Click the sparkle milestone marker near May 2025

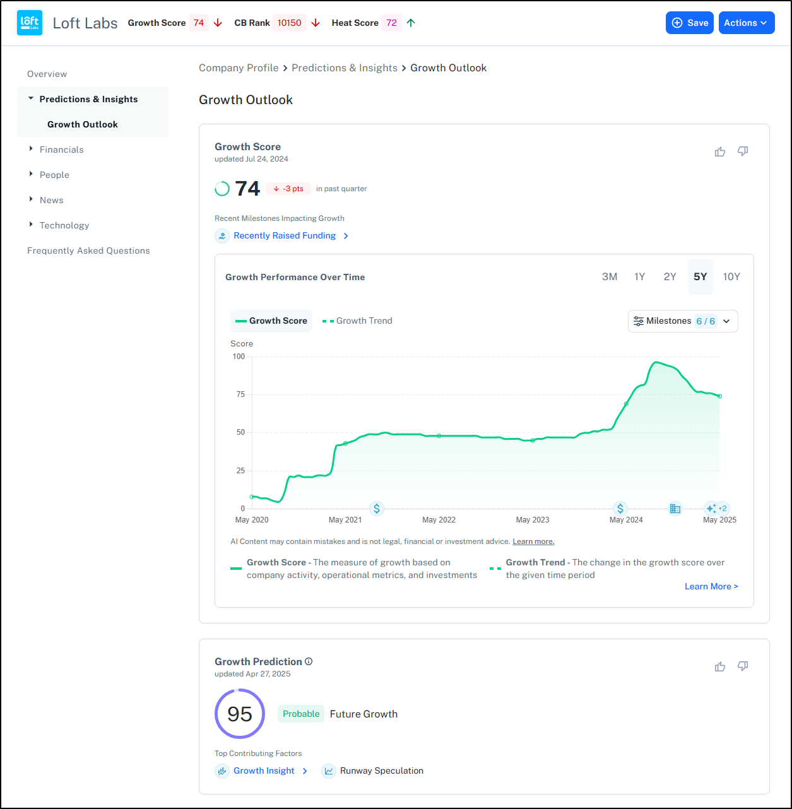711,508
